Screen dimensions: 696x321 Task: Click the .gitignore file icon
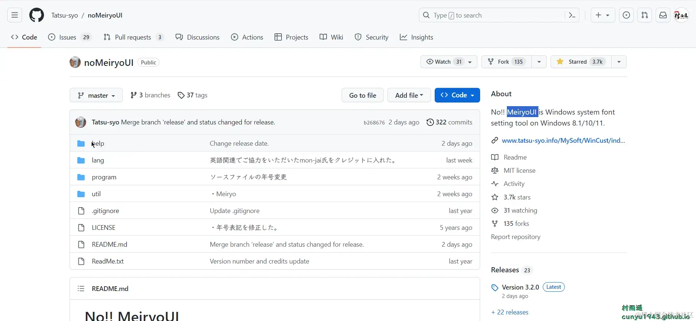click(81, 211)
